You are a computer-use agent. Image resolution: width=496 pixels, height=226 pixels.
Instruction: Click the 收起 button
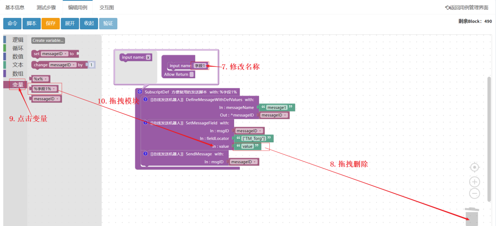[x=89, y=23]
